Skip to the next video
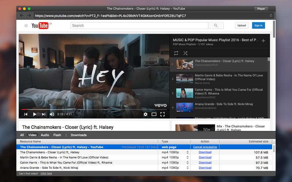 [43, 114]
